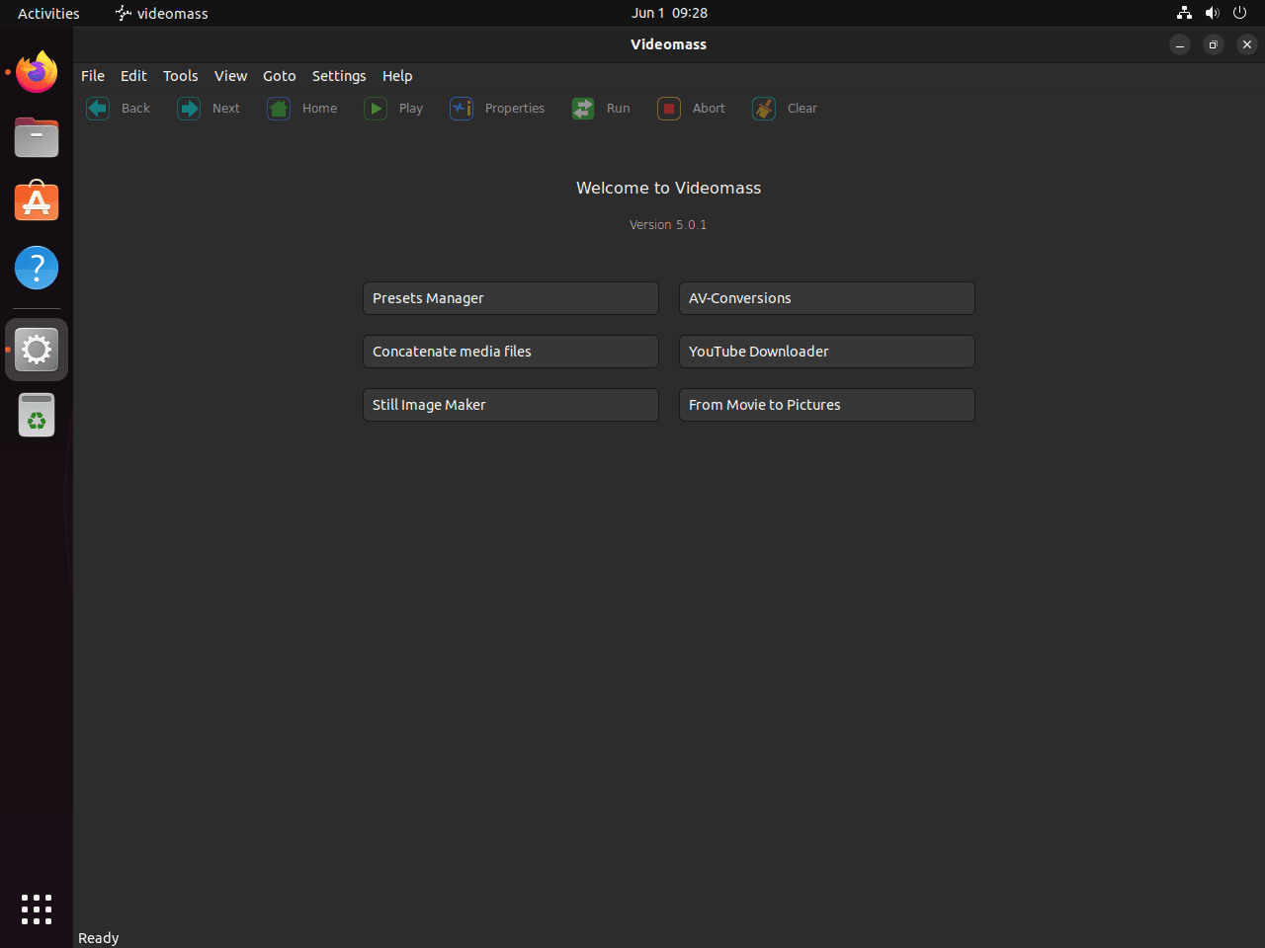Open Presets Manager
The width and height of the screenshot is (1265, 948).
tap(511, 298)
